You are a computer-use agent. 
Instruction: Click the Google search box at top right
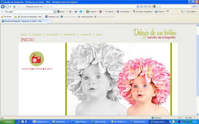point(174,7)
